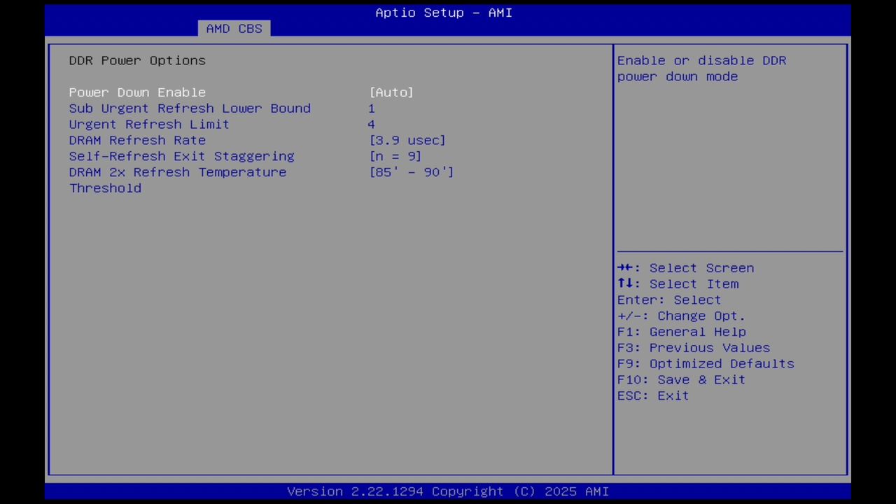Click the F10: Save & Exit entry
This screenshot has height=504, width=896.
[680, 379]
